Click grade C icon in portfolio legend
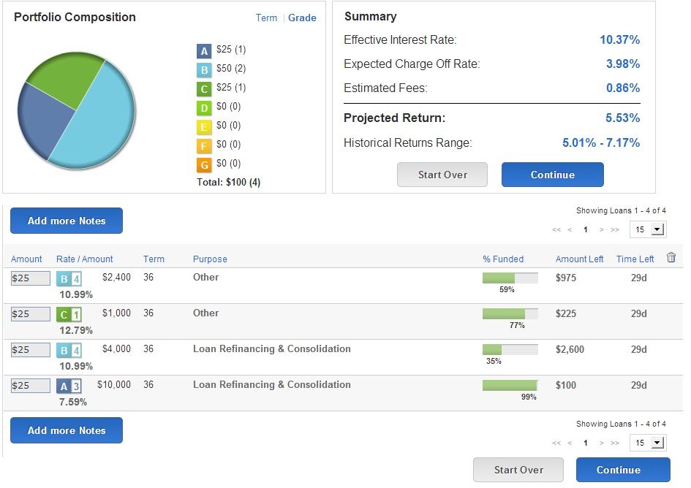Image resolution: width=691 pixels, height=488 pixels. click(204, 89)
